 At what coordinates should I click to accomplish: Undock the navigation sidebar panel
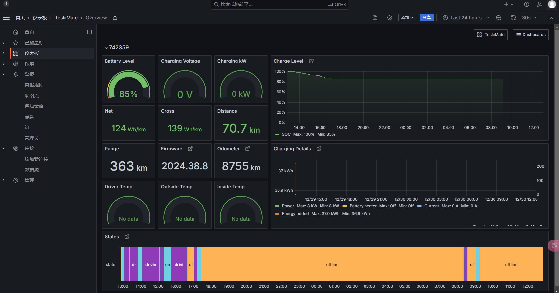[90, 32]
